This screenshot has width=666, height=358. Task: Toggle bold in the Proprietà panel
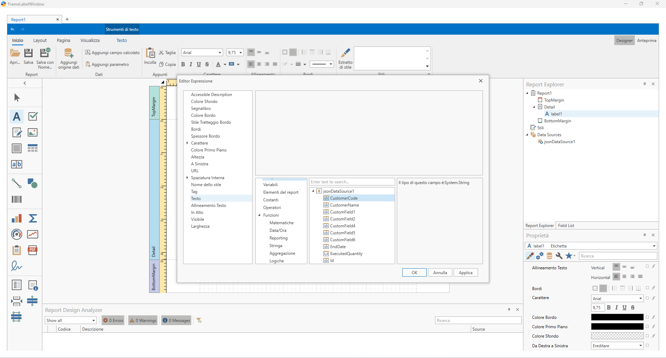coord(609,308)
